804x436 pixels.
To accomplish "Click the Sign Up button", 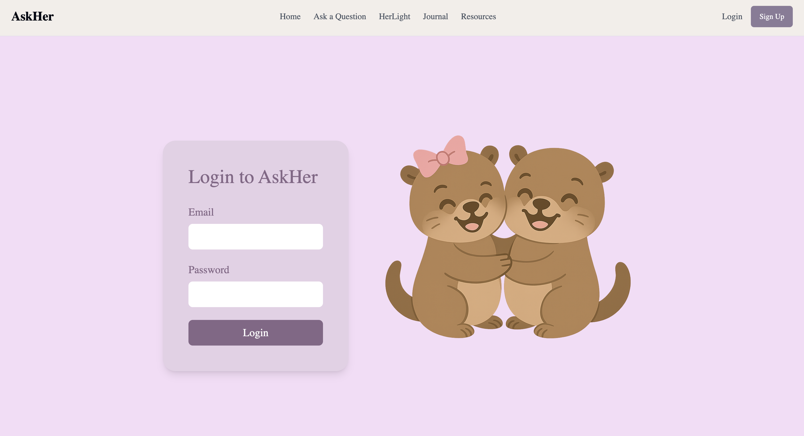I will [x=771, y=17].
